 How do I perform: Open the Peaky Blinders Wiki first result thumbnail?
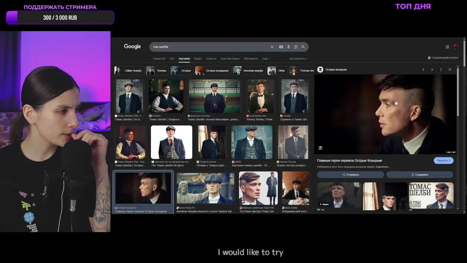(x=129, y=96)
